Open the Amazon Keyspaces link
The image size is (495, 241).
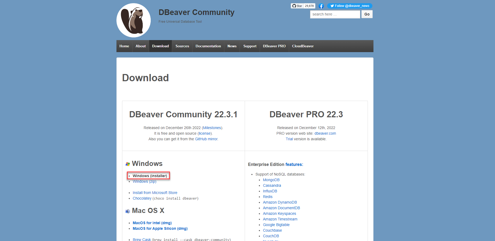coord(279,213)
